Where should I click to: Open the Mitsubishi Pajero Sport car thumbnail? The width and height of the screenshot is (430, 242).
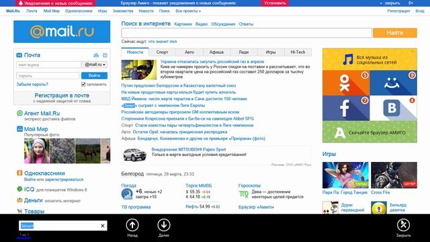(x=135, y=155)
